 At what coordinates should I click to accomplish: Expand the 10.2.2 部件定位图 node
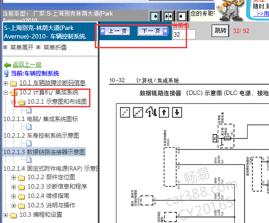point(13,177)
